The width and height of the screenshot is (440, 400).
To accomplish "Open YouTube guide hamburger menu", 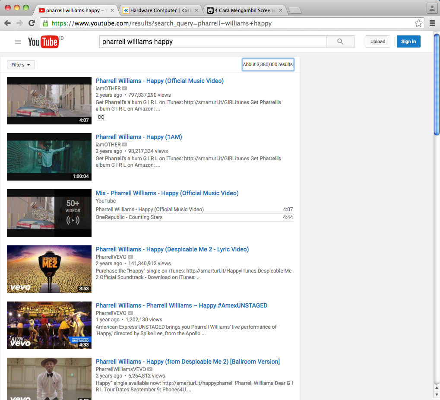I will point(18,42).
